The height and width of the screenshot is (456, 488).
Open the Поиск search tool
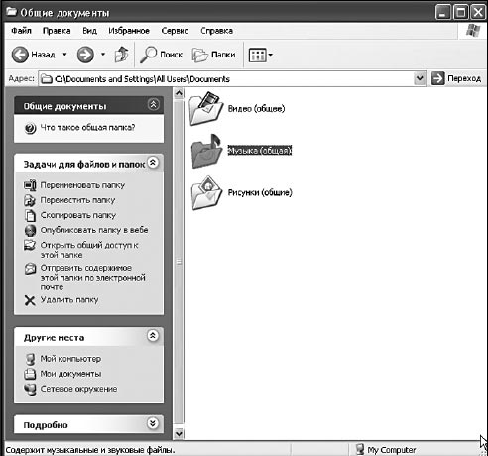tap(162, 55)
